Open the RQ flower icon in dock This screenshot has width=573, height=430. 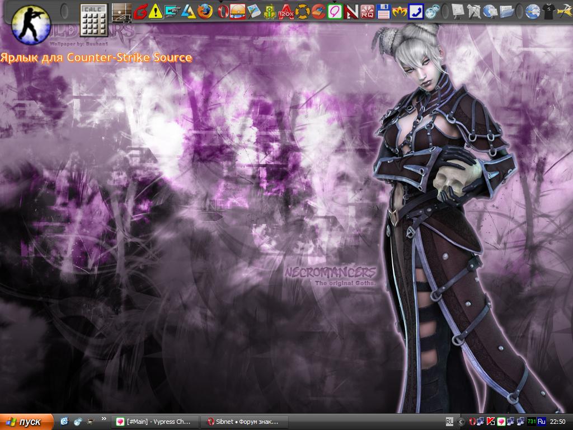coord(367,12)
